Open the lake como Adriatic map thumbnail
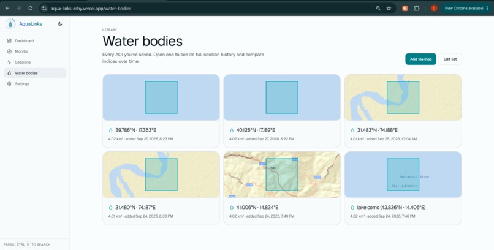The width and height of the screenshot is (494, 250). [403, 175]
